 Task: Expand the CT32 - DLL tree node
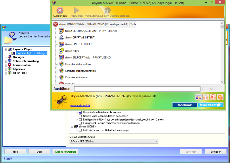click(x=6, y=73)
